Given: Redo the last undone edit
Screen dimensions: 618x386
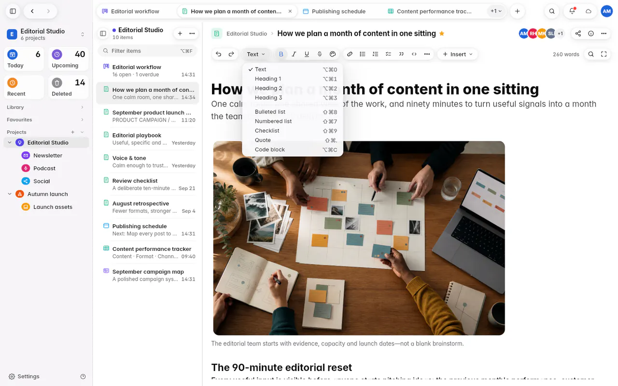Looking at the screenshot, I should 231,54.
